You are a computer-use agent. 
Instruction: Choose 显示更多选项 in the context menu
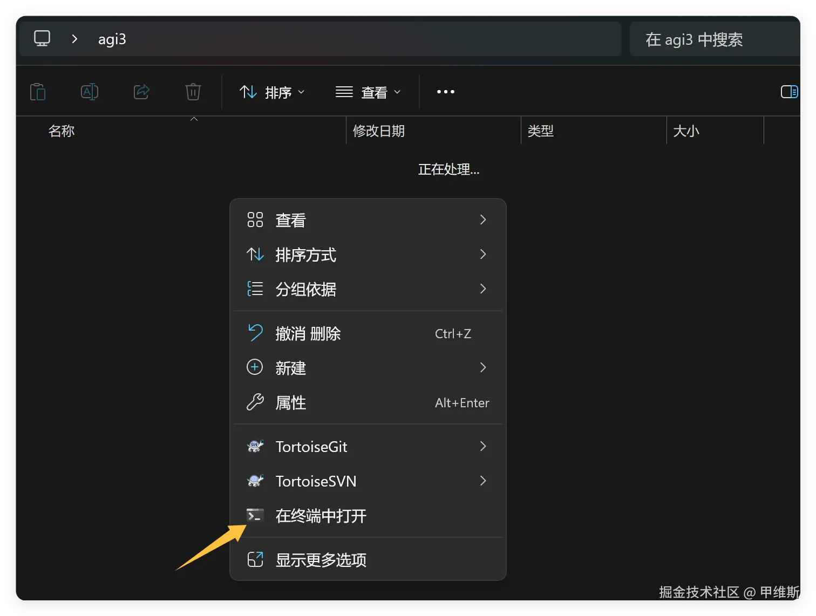coord(368,560)
